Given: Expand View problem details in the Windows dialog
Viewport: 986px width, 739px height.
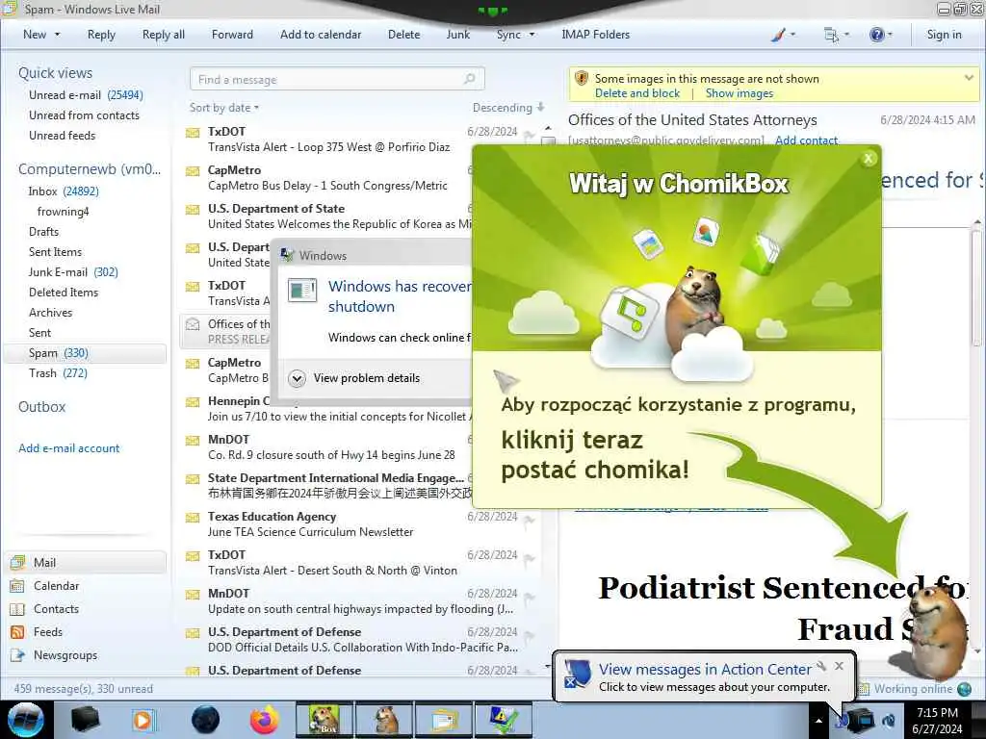Looking at the screenshot, I should coord(297,378).
